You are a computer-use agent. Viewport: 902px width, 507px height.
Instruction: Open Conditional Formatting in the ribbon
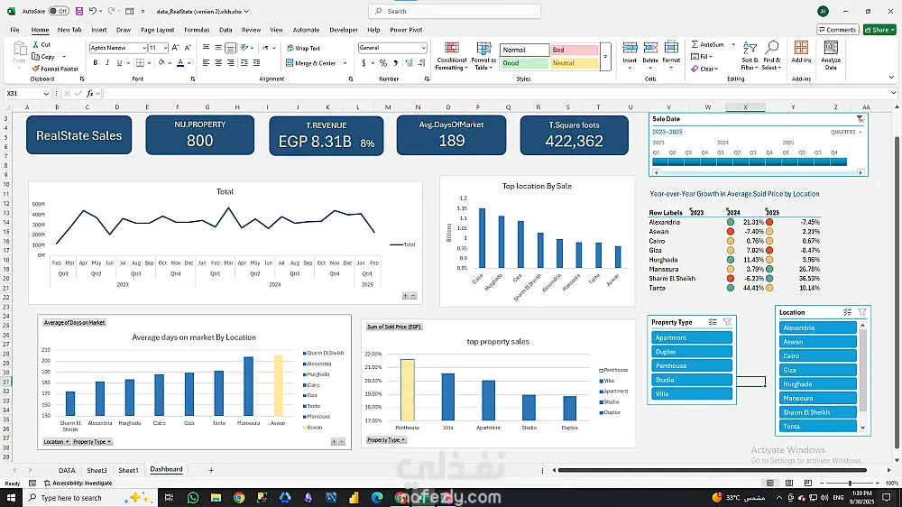(451, 53)
